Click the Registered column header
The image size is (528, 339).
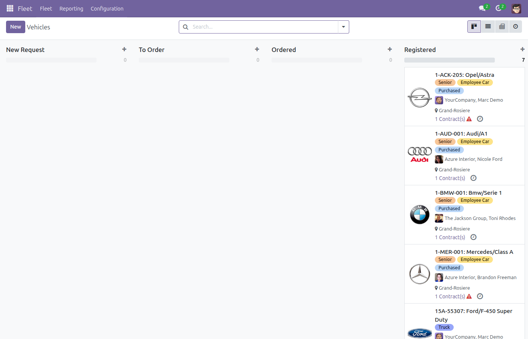(420, 50)
